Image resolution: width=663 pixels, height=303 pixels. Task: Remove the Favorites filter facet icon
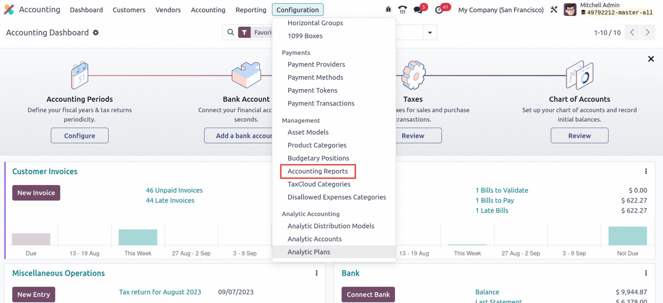tap(244, 33)
